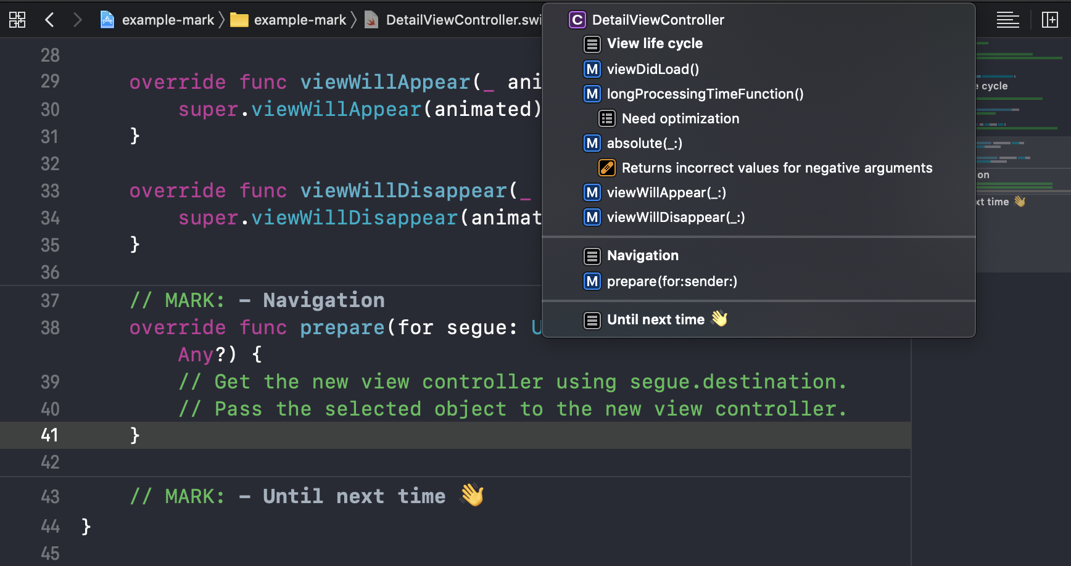Jump to the Need optimization note

(680, 118)
